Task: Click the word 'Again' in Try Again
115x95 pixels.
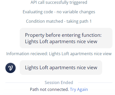Action: (82, 90)
